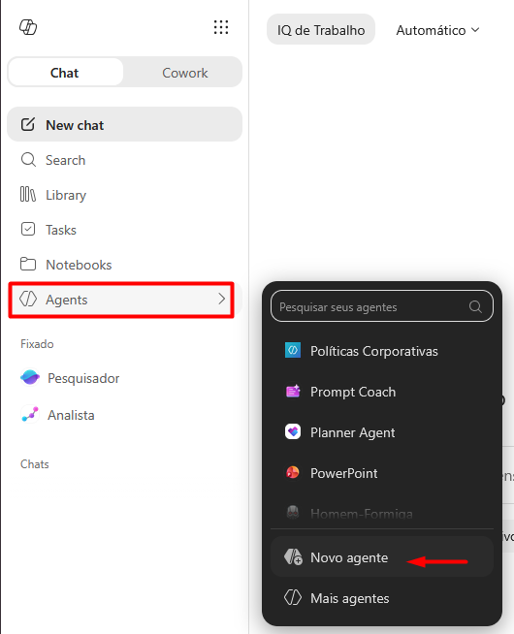514x634 pixels.
Task: Switch to the Cowork tab
Action: click(184, 73)
